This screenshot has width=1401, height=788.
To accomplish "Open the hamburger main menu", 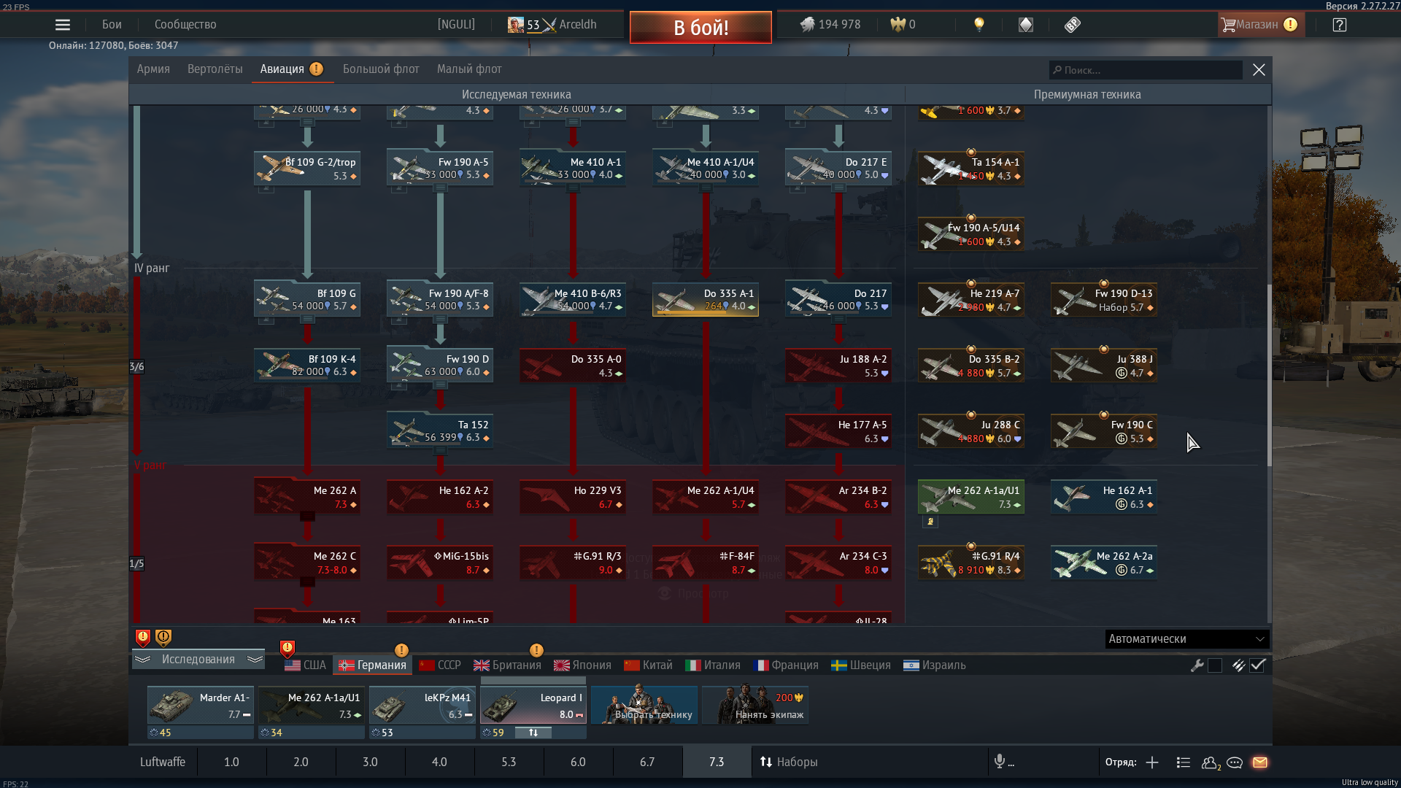I will point(63,25).
